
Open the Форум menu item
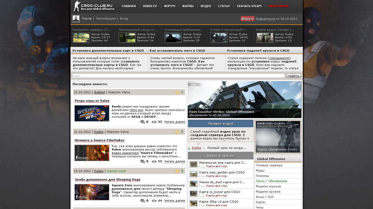(169, 6)
